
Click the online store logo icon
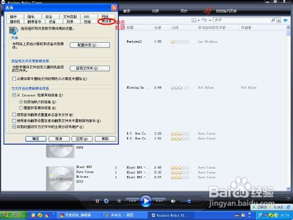tap(207, 11)
